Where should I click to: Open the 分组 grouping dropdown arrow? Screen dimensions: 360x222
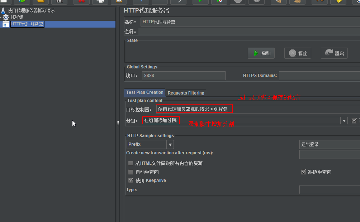(344, 121)
